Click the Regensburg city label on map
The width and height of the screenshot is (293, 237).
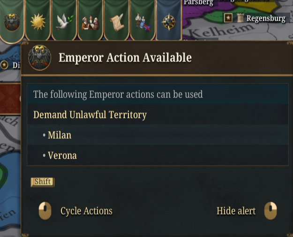tap(266, 19)
